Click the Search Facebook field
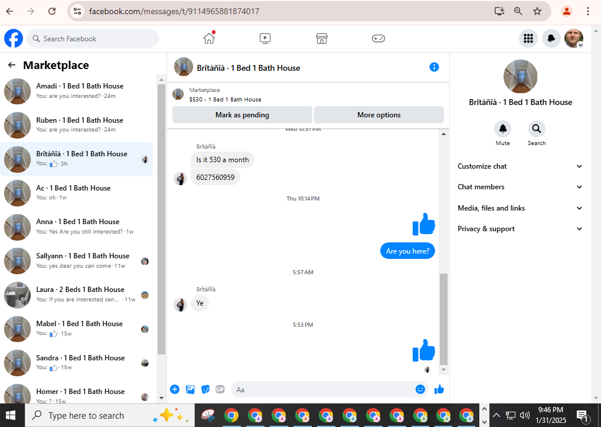 click(x=92, y=39)
